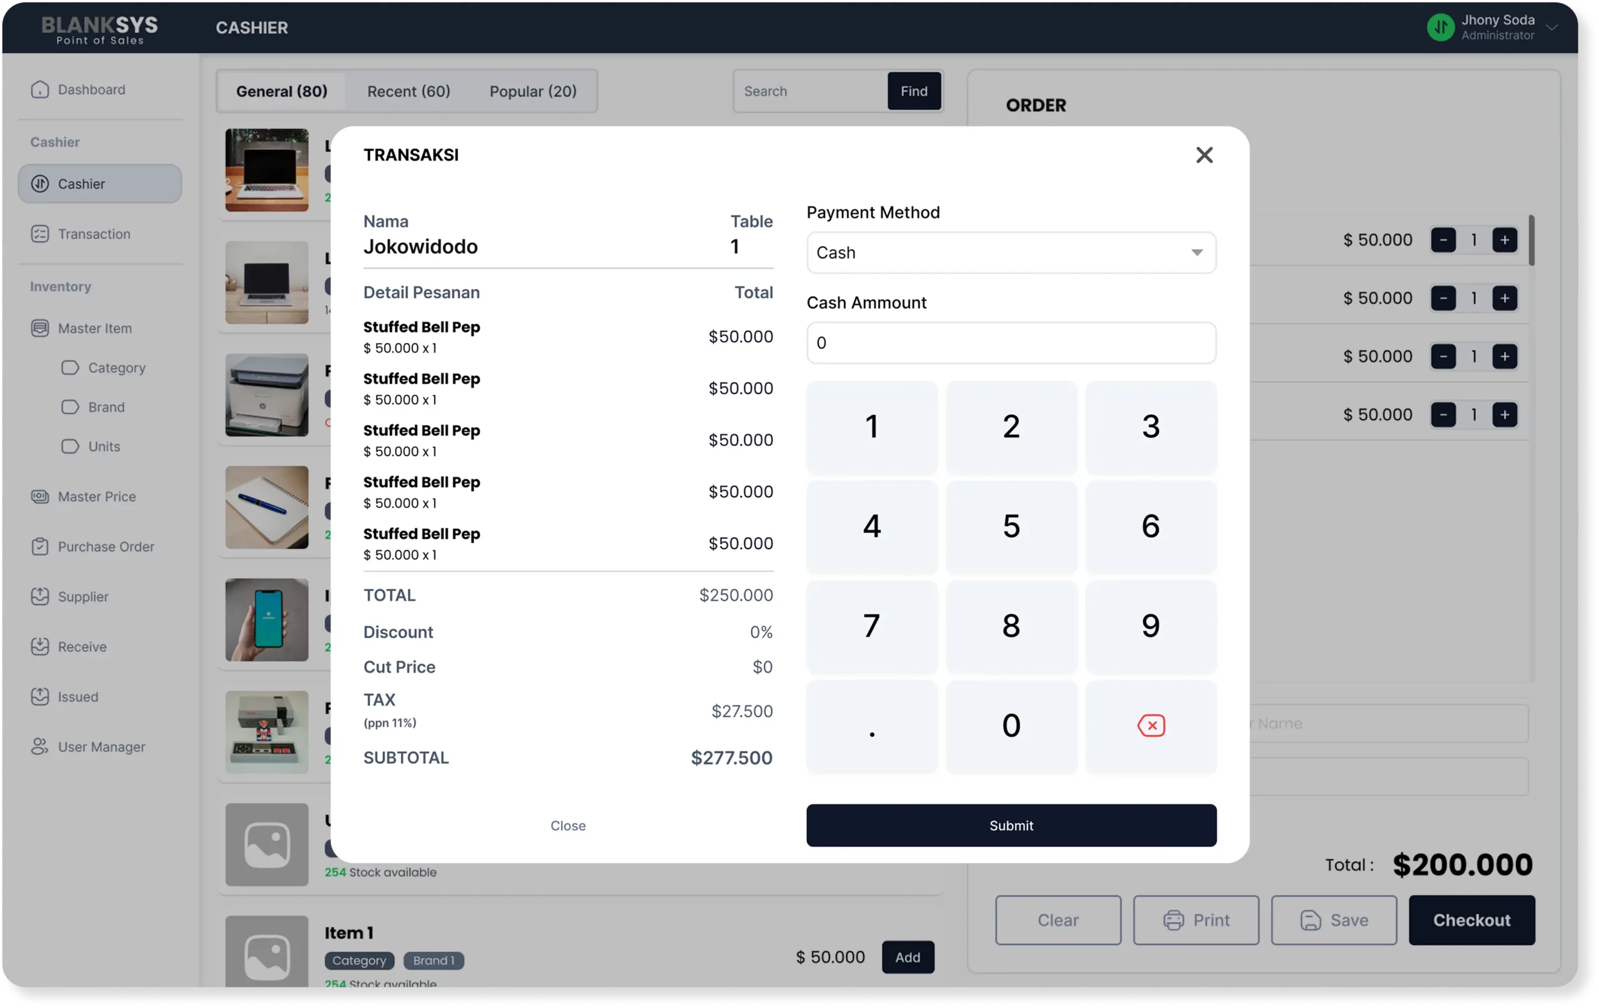The width and height of the screenshot is (1599, 1008).
Task: Click the User Manager people icon
Action: coord(40,746)
